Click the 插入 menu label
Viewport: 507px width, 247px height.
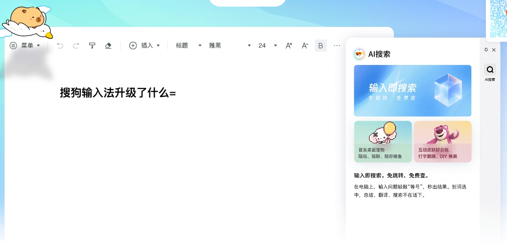pos(147,46)
